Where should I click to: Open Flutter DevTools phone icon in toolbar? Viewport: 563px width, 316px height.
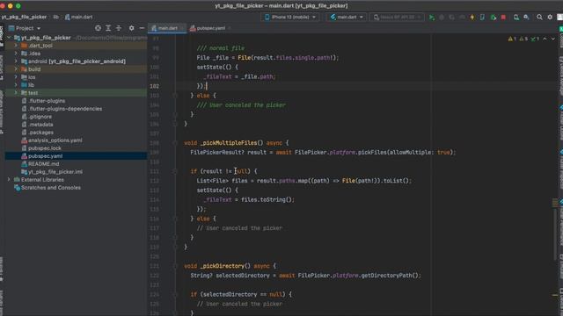click(482, 18)
